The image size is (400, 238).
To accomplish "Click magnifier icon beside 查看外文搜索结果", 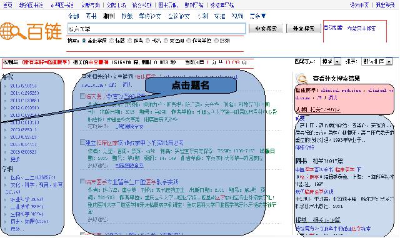I will (x=301, y=78).
